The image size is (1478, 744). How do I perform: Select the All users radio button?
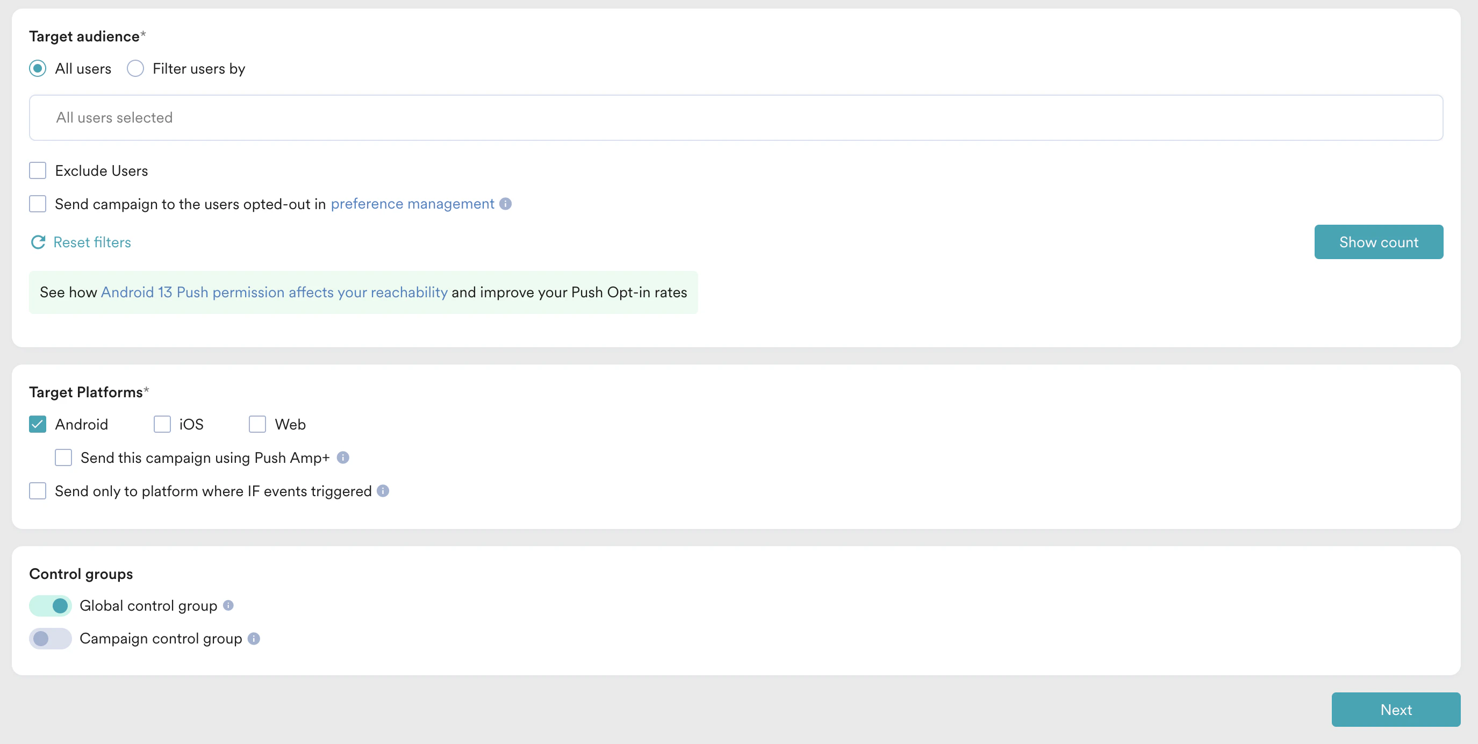click(38, 69)
